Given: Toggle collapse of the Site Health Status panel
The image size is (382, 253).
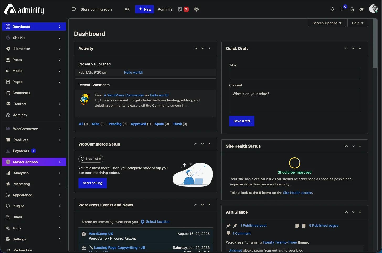Looking at the screenshot, I should tap(360, 146).
